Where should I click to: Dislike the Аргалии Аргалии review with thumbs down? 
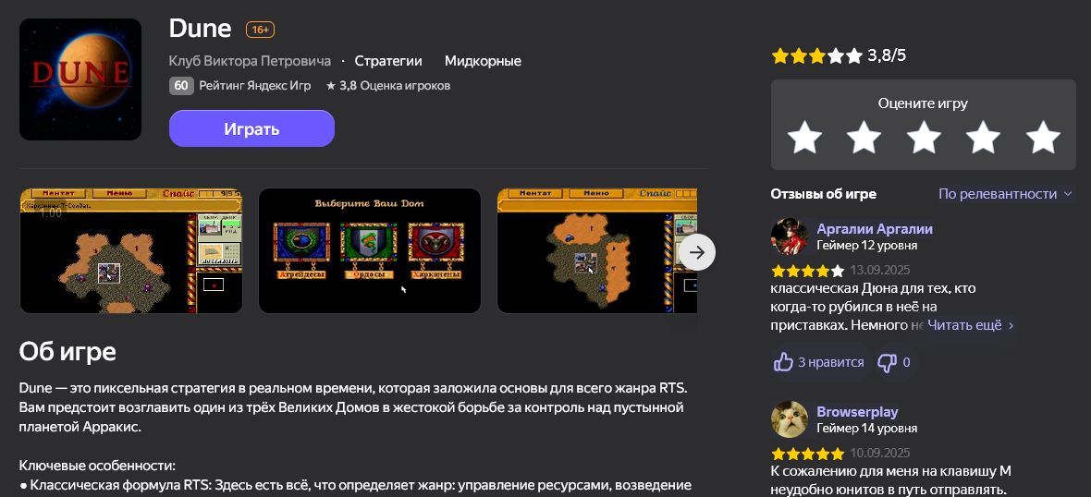click(894, 362)
